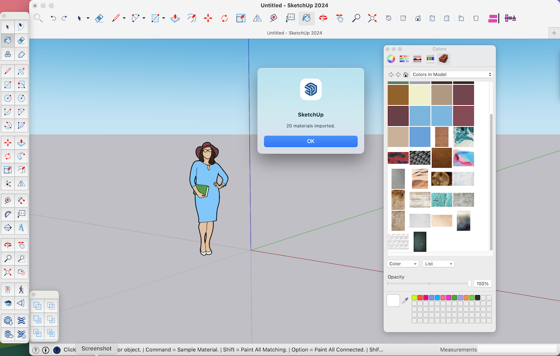Click the eyedropper color sampler icon
The width and height of the screenshot is (560, 356).
coord(405,300)
